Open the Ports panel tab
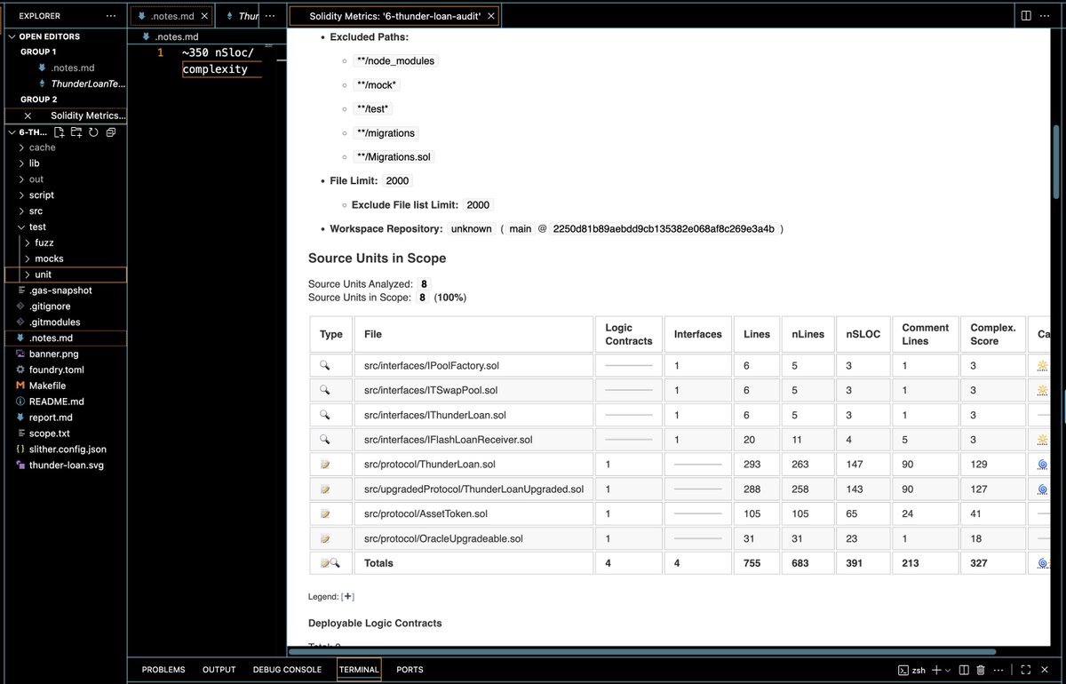 pyautogui.click(x=410, y=670)
